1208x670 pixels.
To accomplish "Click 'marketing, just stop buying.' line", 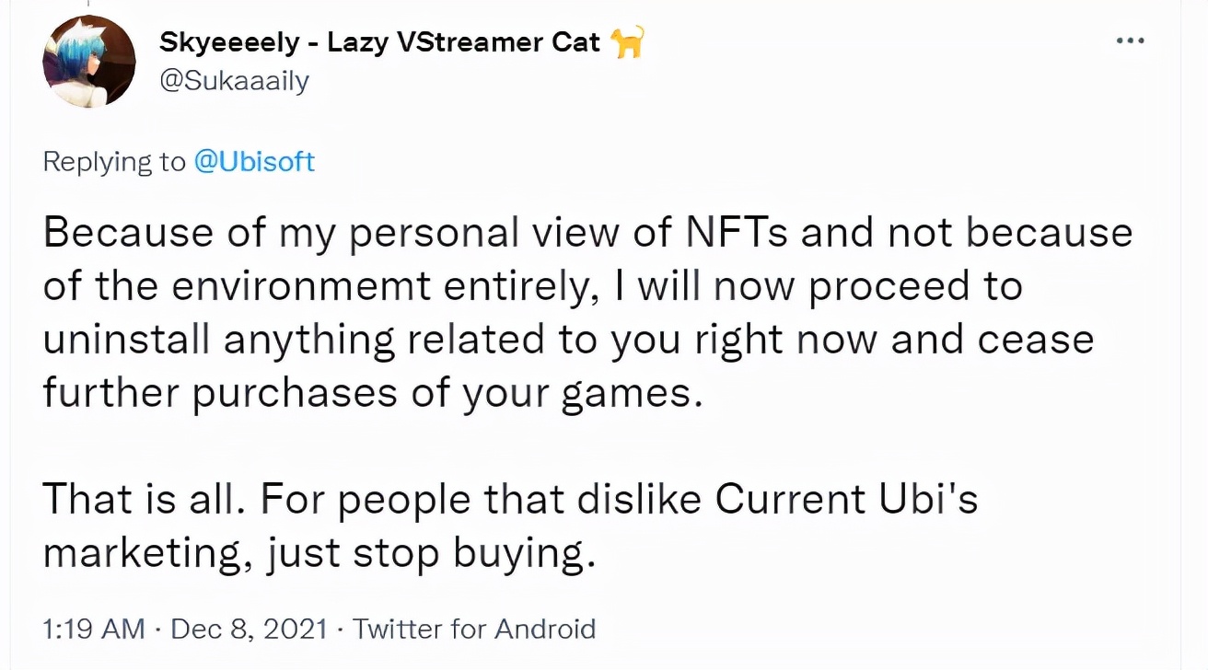I will tap(313, 553).
